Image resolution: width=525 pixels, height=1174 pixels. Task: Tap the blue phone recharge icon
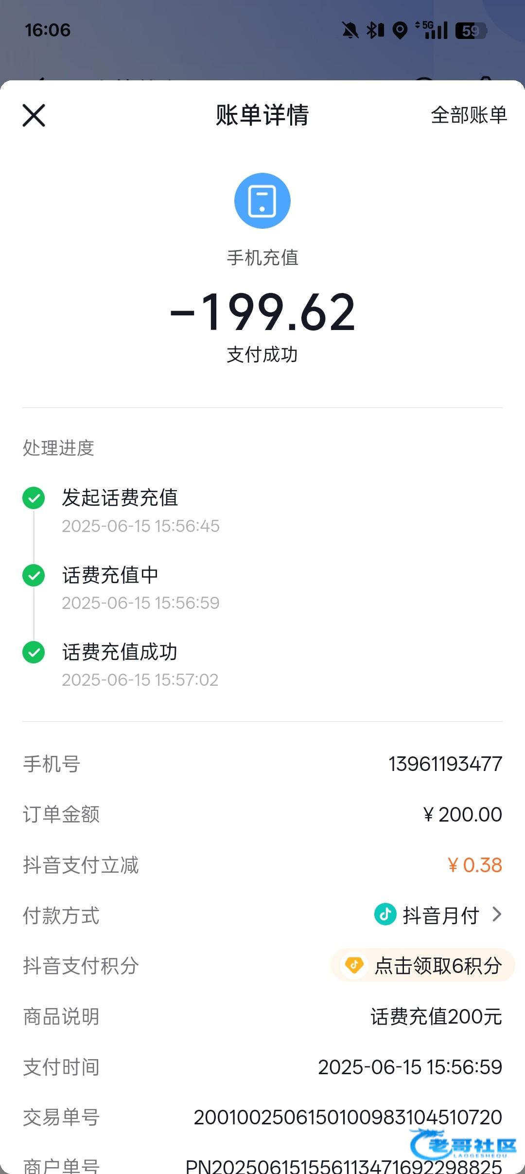262,201
